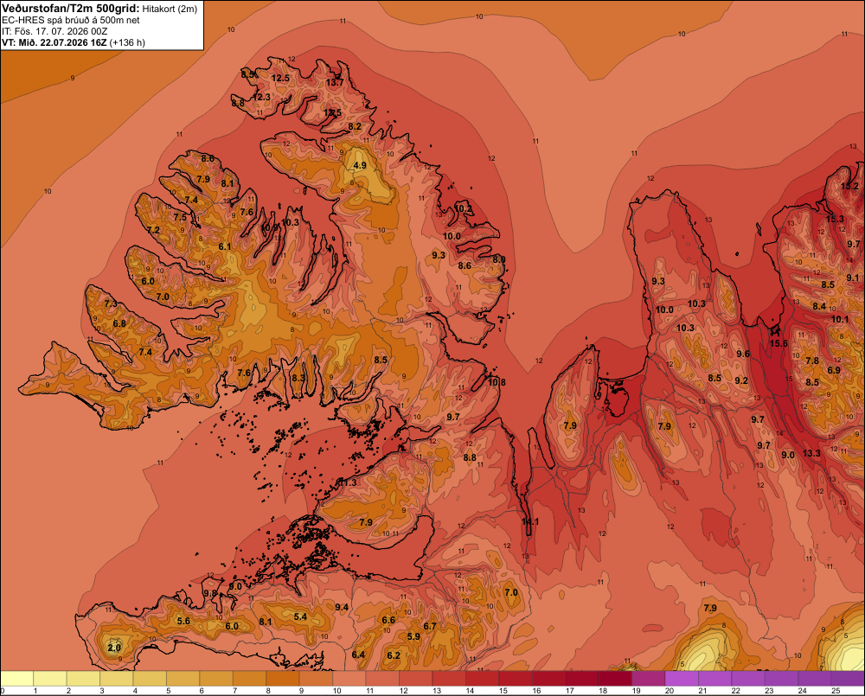Click the 2.0 temperature value
This screenshot has width=865, height=696.
(x=114, y=648)
